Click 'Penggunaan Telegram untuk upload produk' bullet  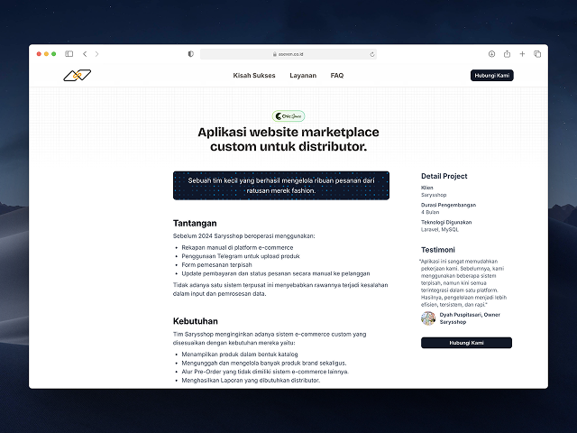(x=241, y=256)
